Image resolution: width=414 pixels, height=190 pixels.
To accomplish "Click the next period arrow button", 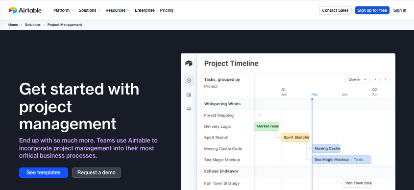I will click(x=386, y=79).
